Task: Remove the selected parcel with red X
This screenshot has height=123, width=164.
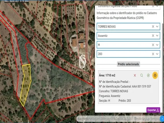Action: coord(135,75)
